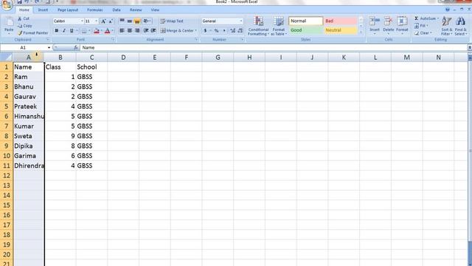
Task: Expand the cell styles gallery
Action: 361,33
